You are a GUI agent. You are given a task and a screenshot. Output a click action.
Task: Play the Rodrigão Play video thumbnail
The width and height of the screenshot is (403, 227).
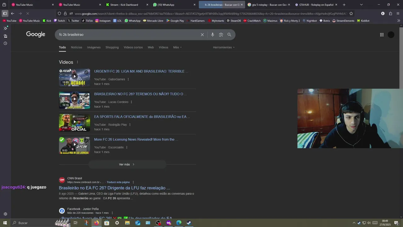[74, 123]
